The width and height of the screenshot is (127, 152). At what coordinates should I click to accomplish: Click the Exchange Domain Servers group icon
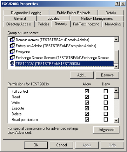(x=12, y=58)
